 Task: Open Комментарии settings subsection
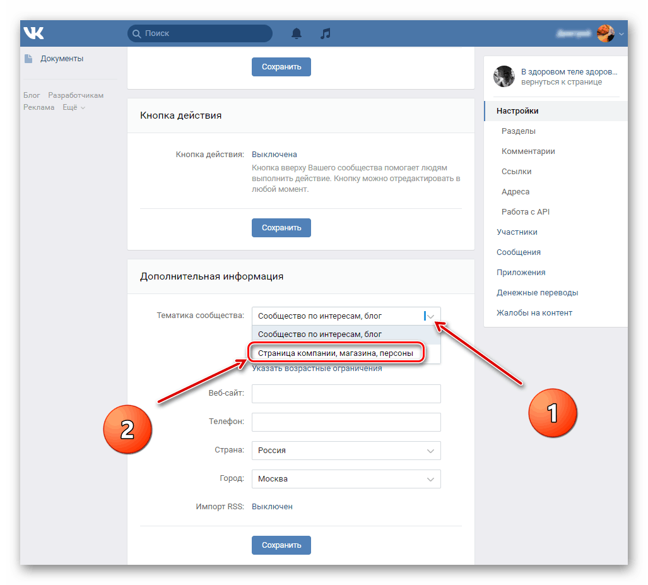[527, 151]
